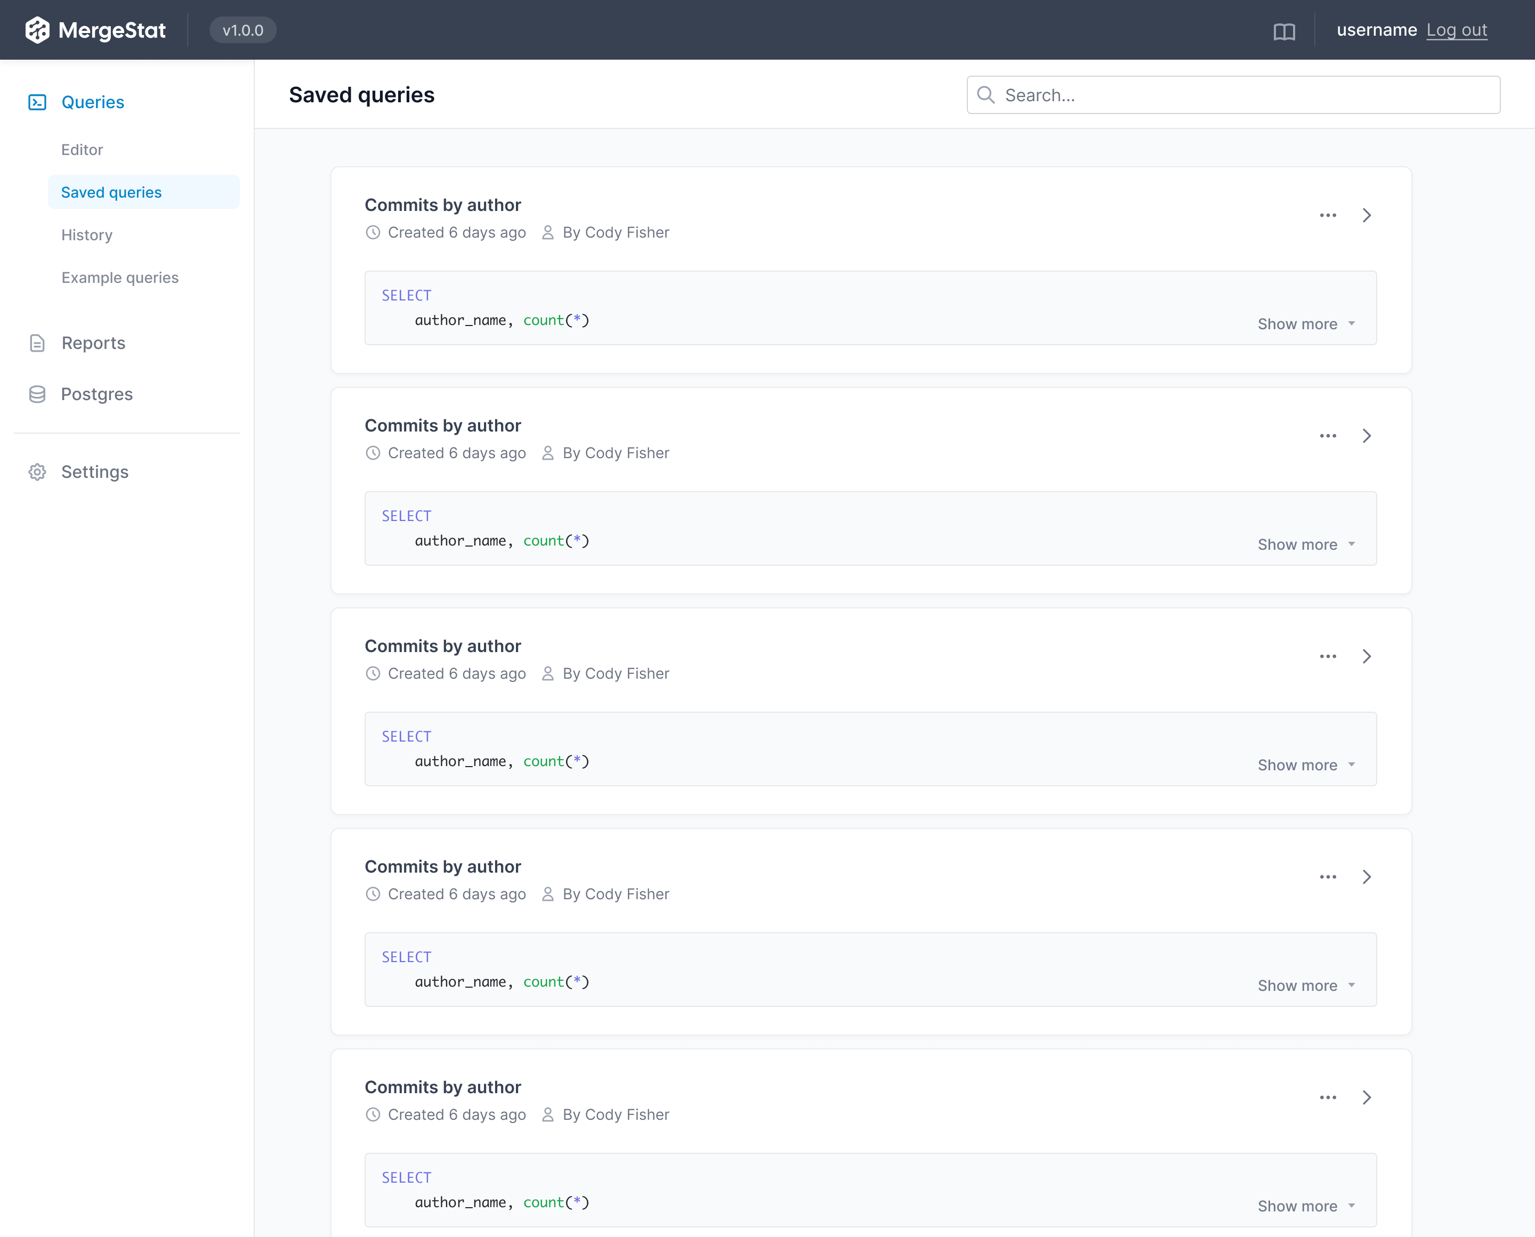1535x1237 pixels.
Task: Expand Show more on the last query card
Action: 1297,1206
